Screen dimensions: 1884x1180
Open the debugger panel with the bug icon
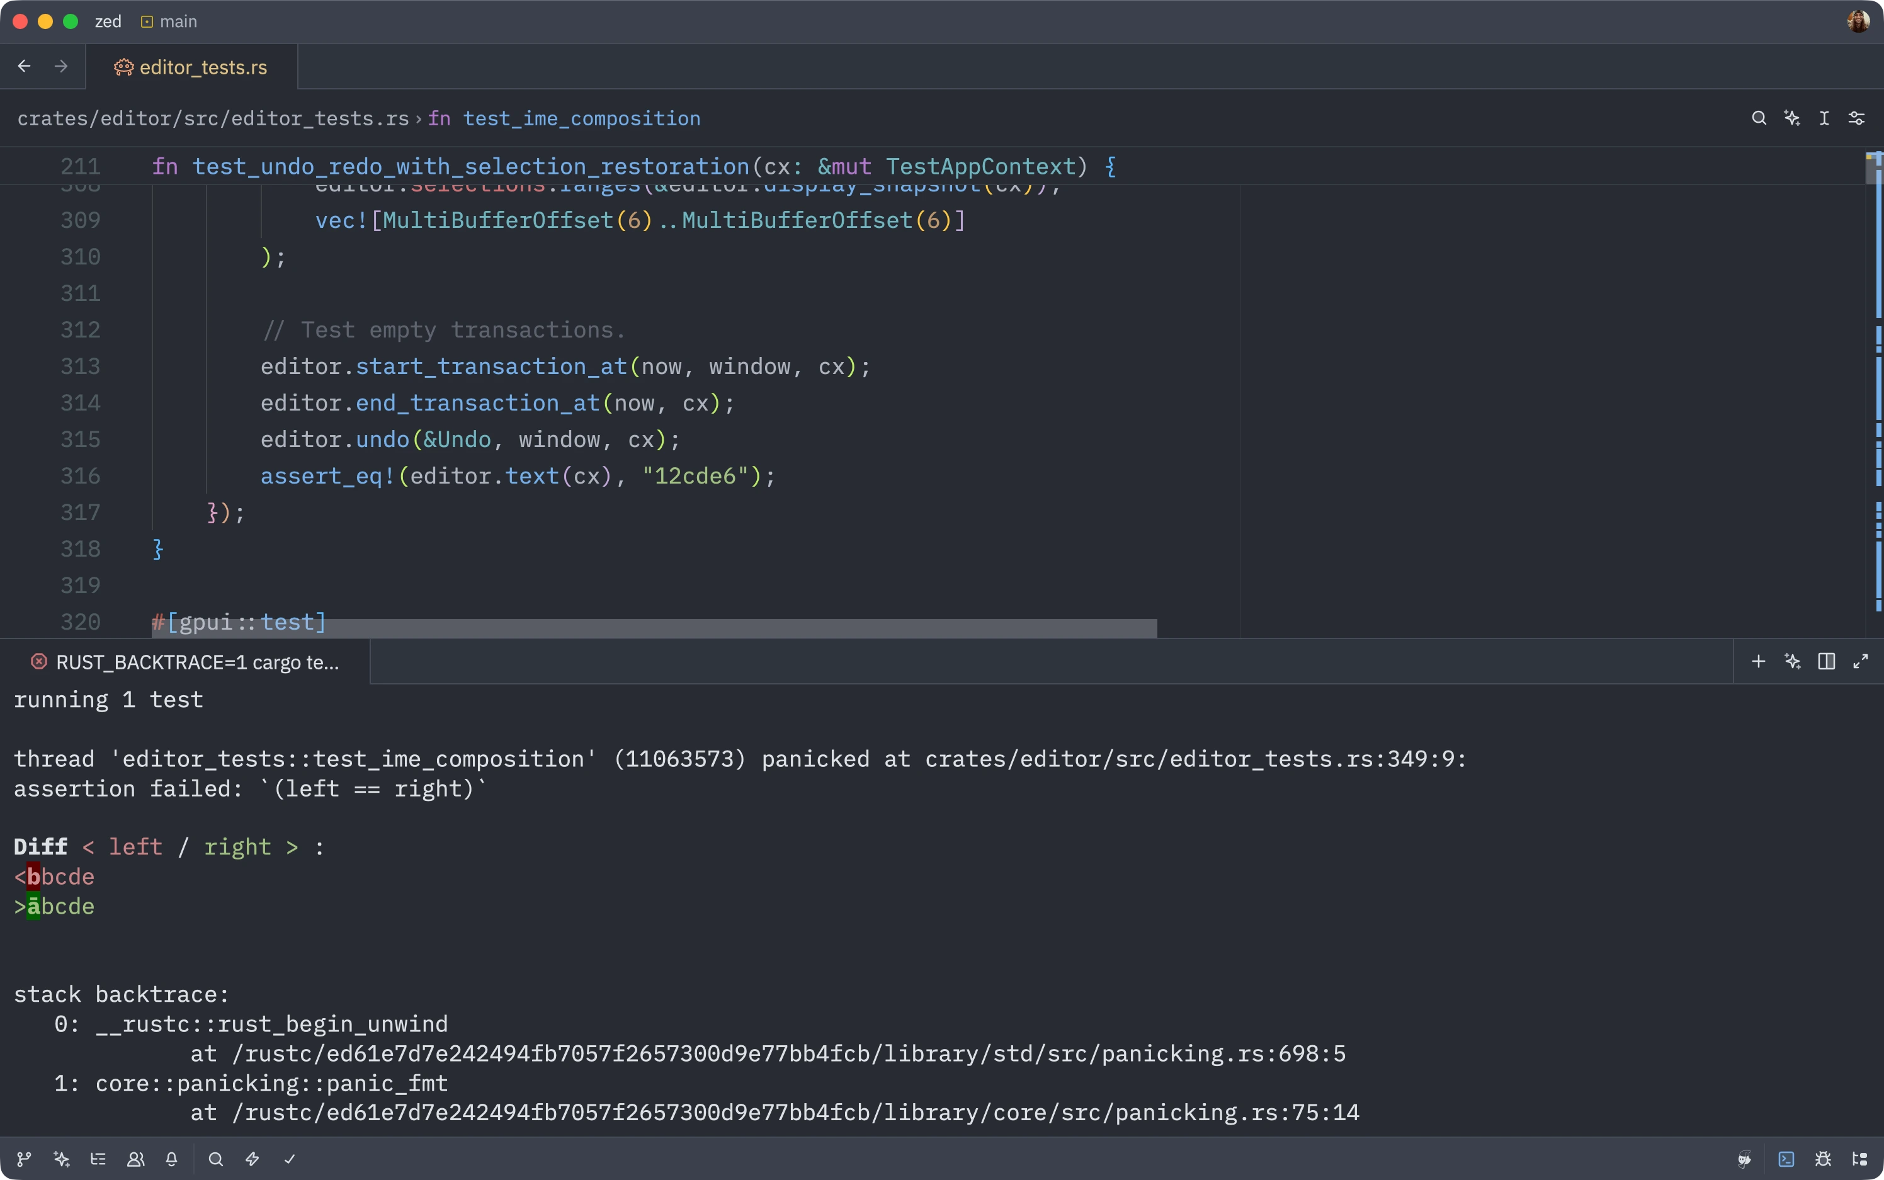(1824, 1159)
